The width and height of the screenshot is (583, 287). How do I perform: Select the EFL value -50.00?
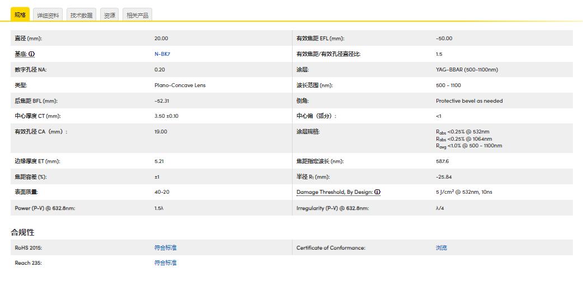click(444, 38)
